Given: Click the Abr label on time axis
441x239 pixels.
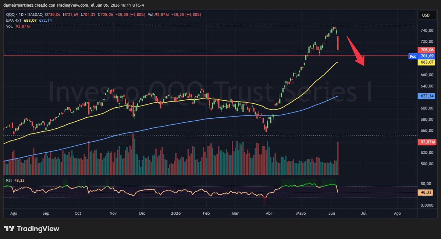Looking at the screenshot, I should 269,213.
